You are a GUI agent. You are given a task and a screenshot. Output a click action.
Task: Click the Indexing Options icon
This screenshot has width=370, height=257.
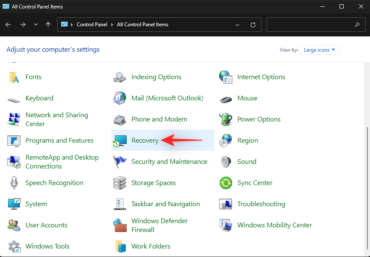pos(120,77)
